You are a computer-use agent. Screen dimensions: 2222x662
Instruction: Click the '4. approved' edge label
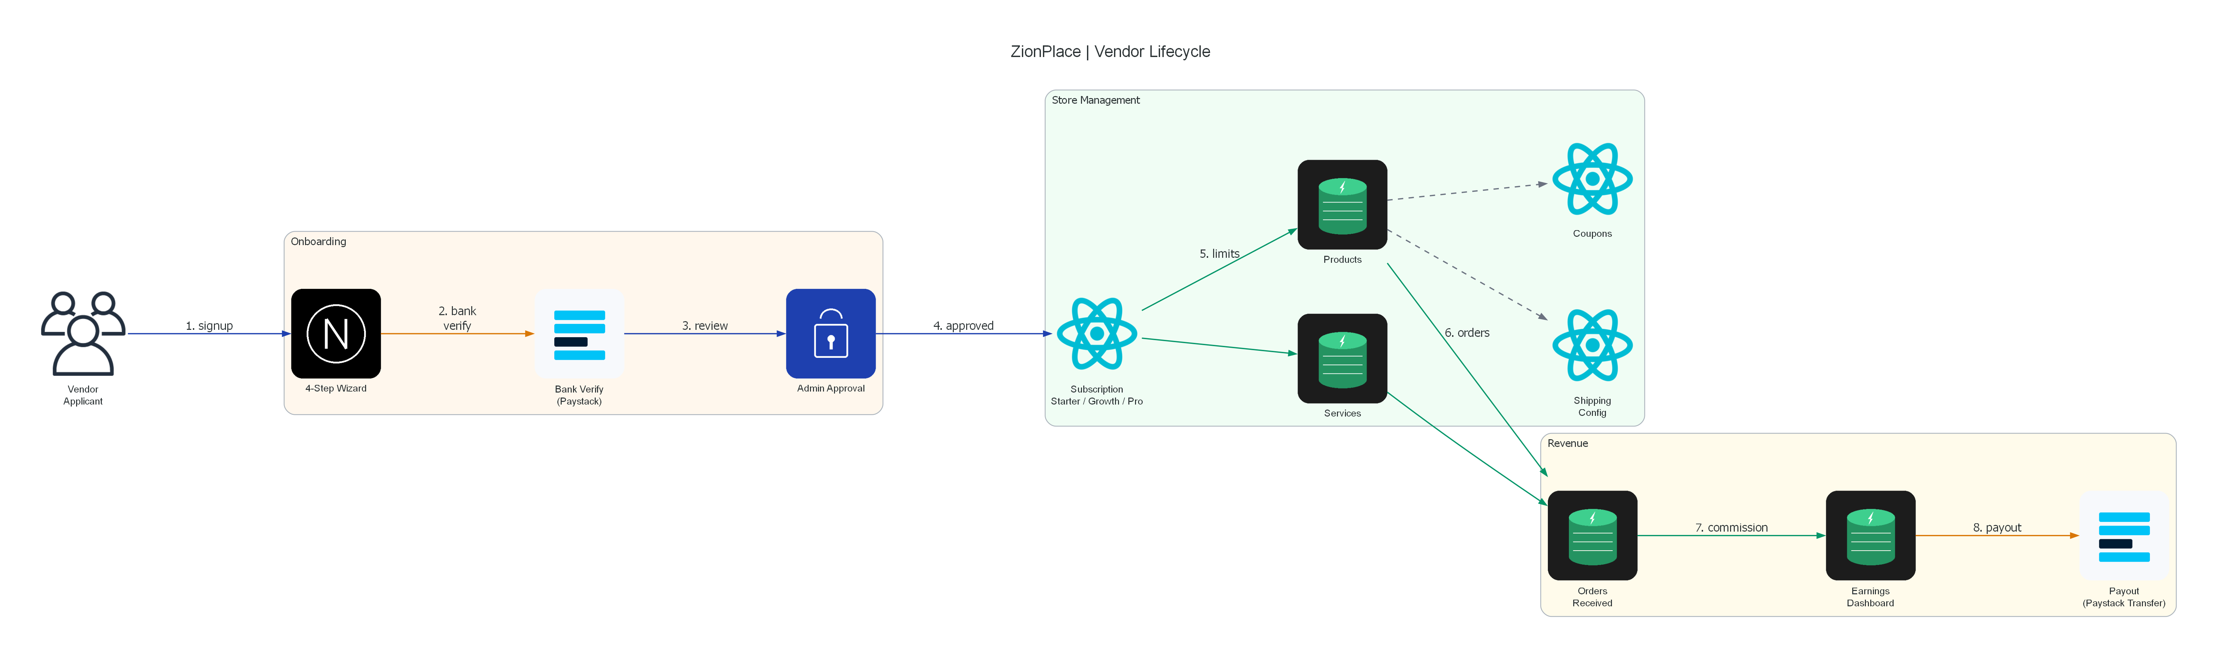point(963,326)
